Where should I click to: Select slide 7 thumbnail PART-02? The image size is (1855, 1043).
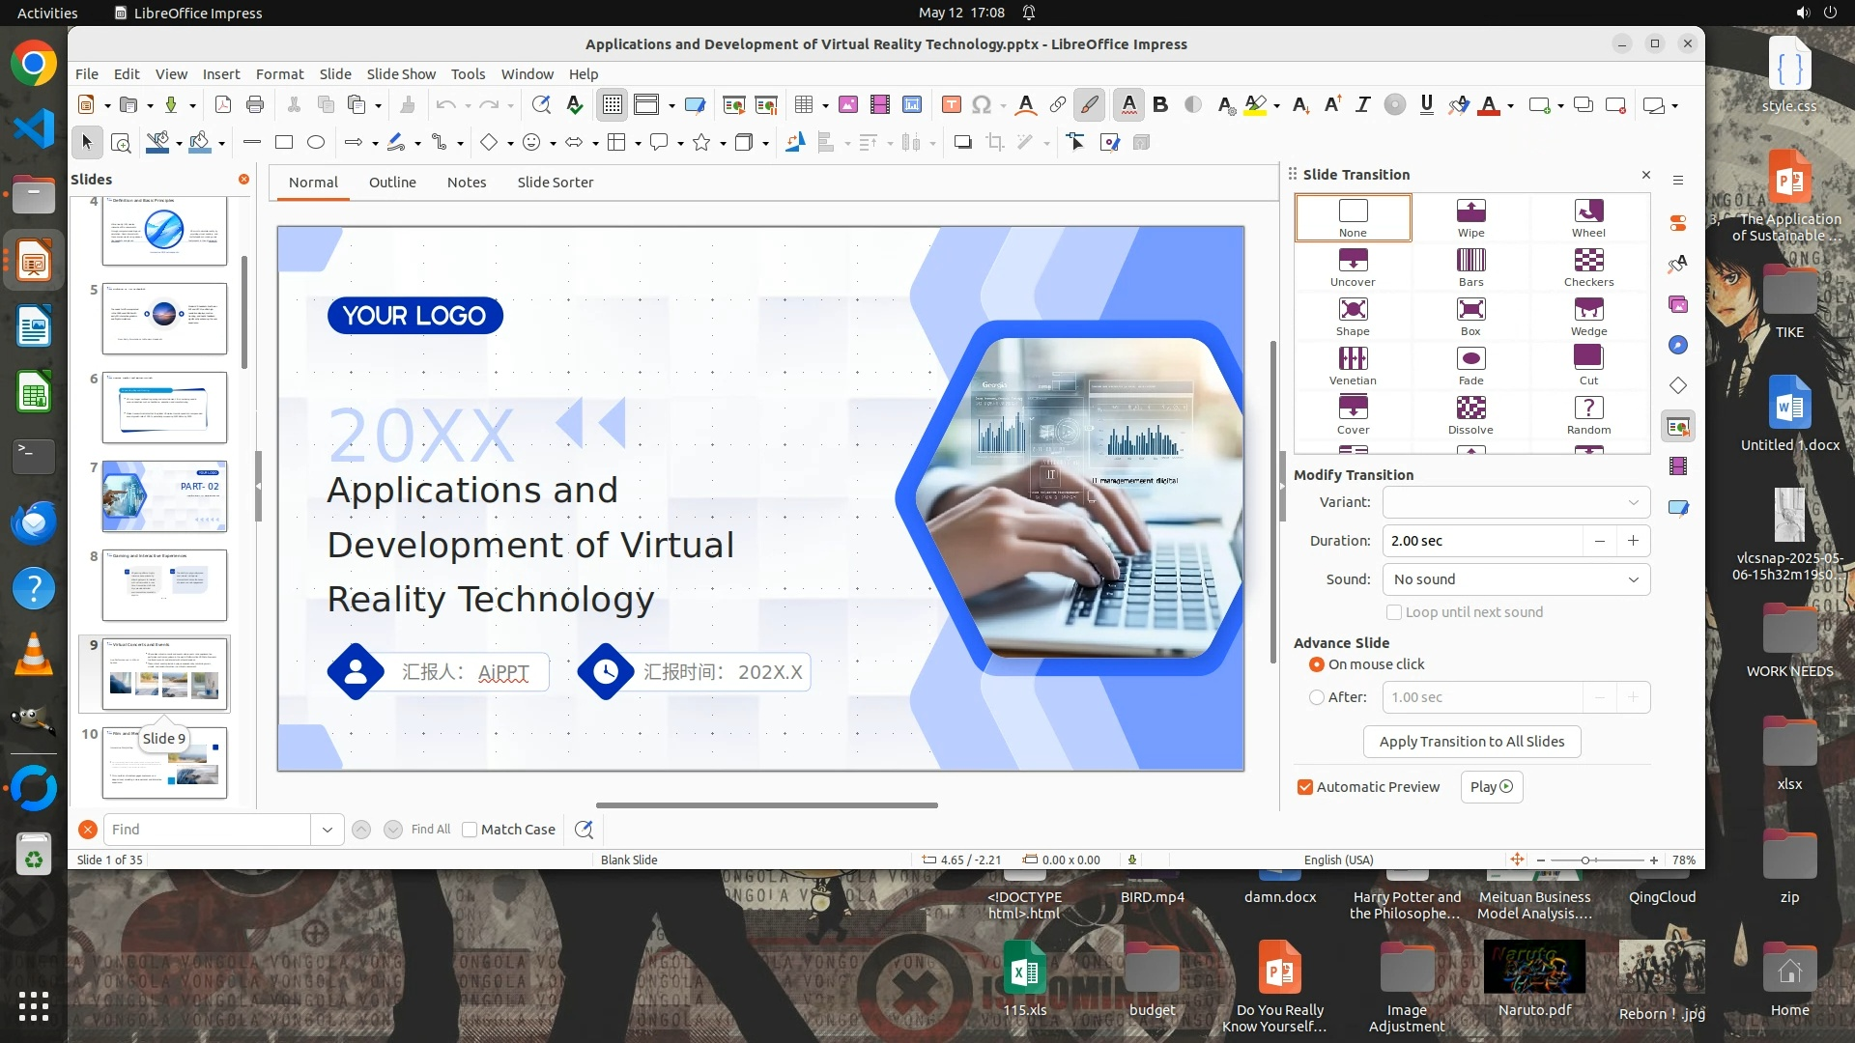[164, 496]
